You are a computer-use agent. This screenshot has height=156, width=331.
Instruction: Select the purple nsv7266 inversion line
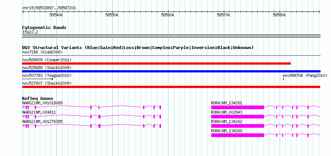[x=171, y=56]
